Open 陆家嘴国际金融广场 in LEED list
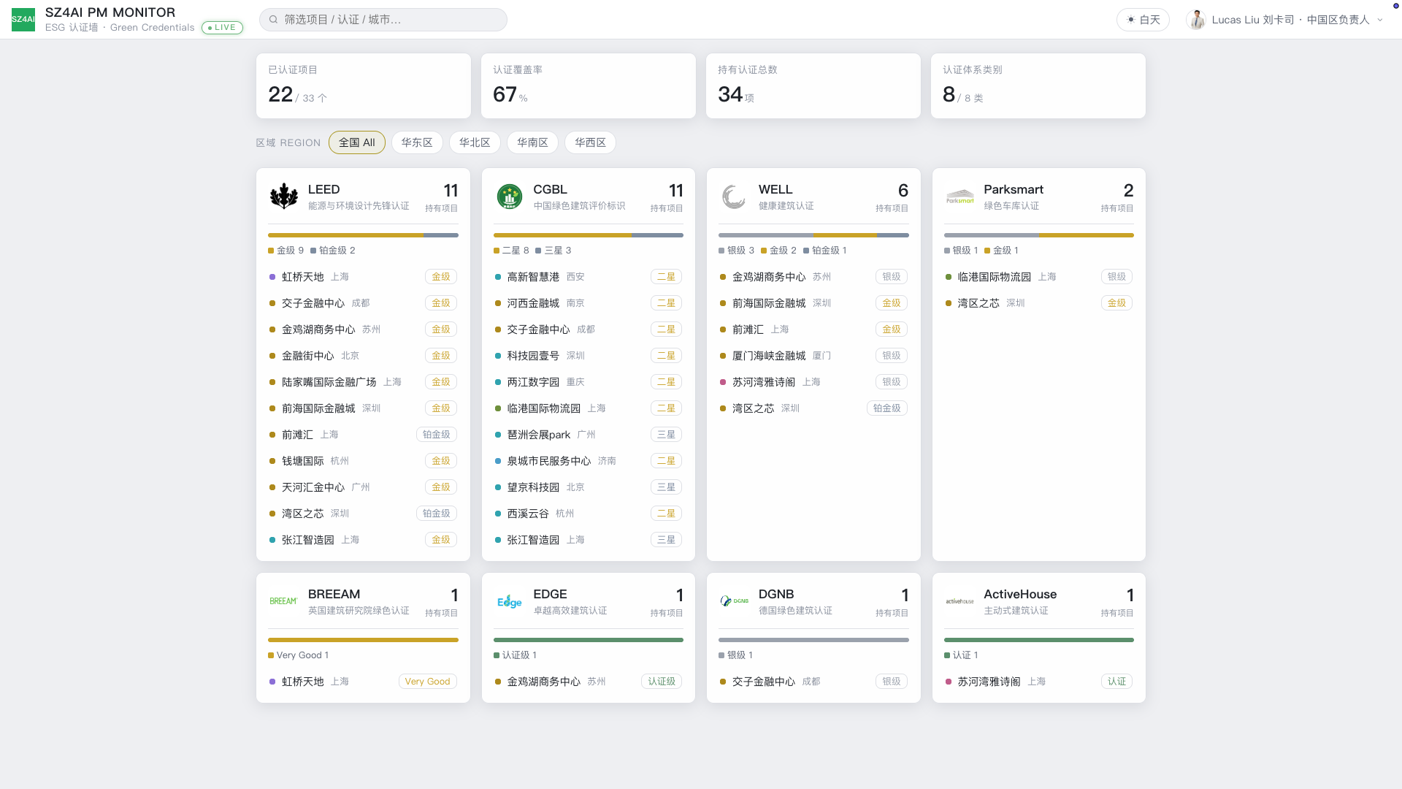The width and height of the screenshot is (1402, 789). click(363, 382)
